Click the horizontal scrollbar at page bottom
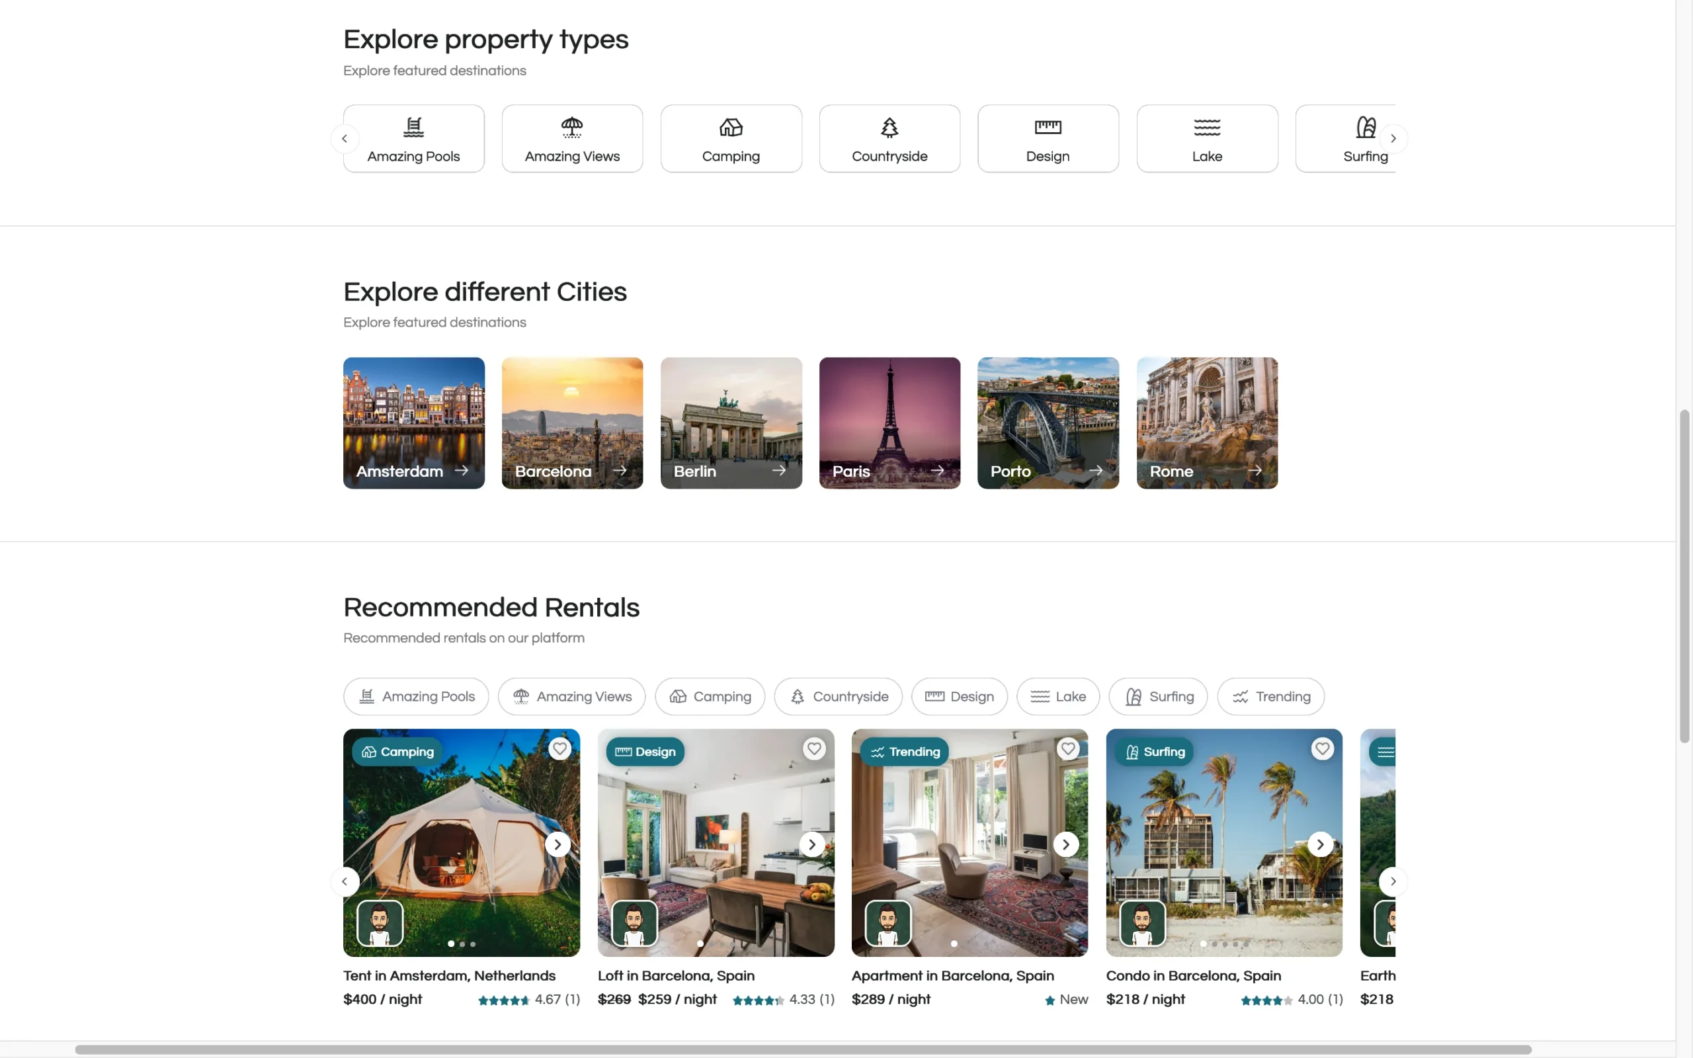1693x1058 pixels. click(x=803, y=1049)
